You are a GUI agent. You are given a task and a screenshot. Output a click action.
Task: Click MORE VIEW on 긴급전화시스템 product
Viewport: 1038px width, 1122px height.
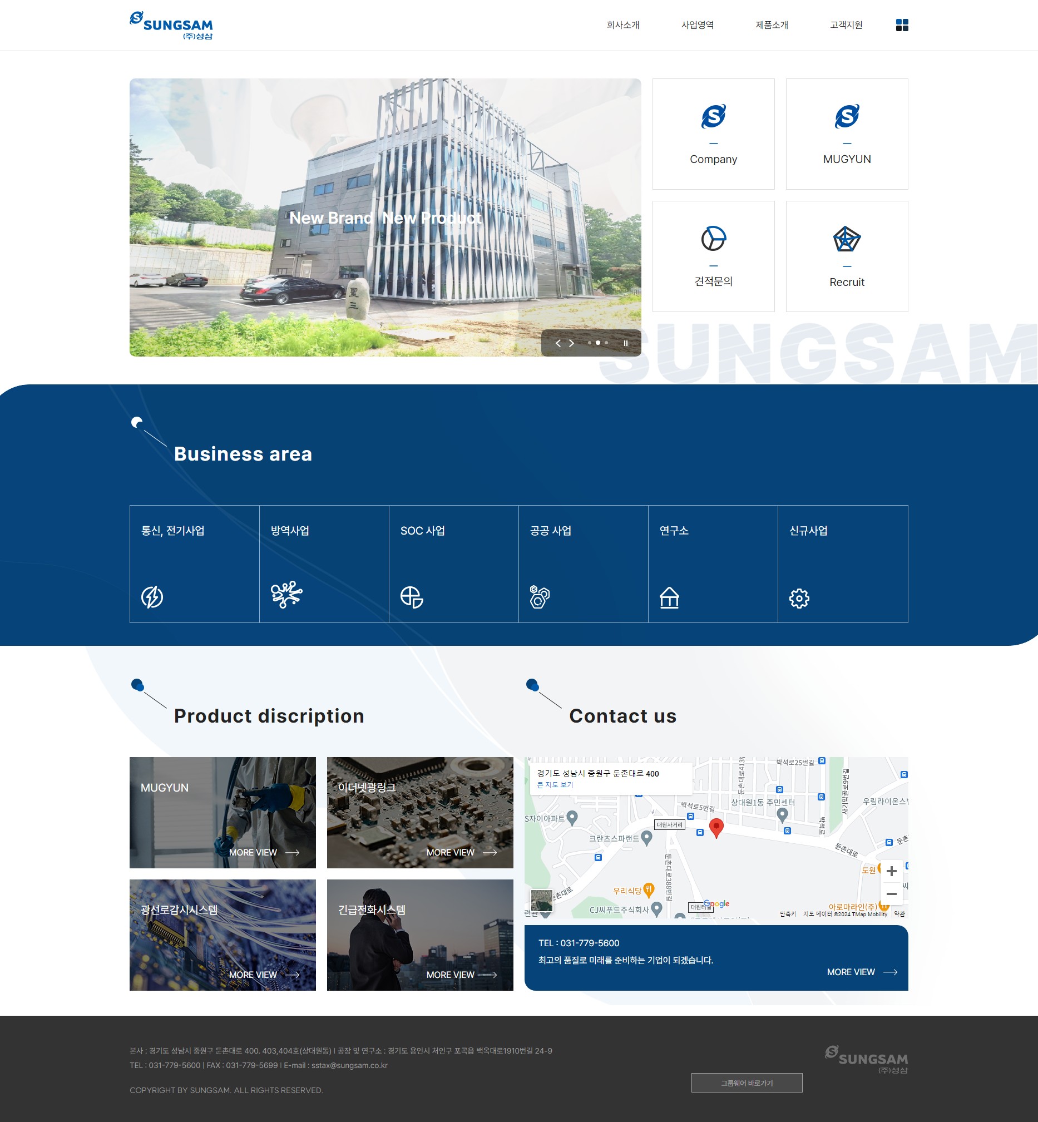click(462, 975)
